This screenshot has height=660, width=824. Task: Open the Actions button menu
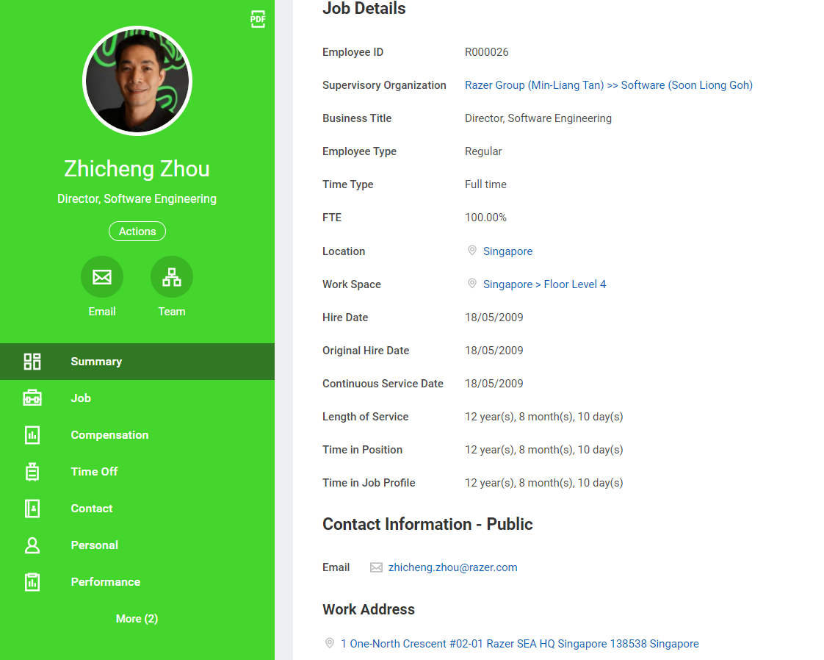pos(137,232)
